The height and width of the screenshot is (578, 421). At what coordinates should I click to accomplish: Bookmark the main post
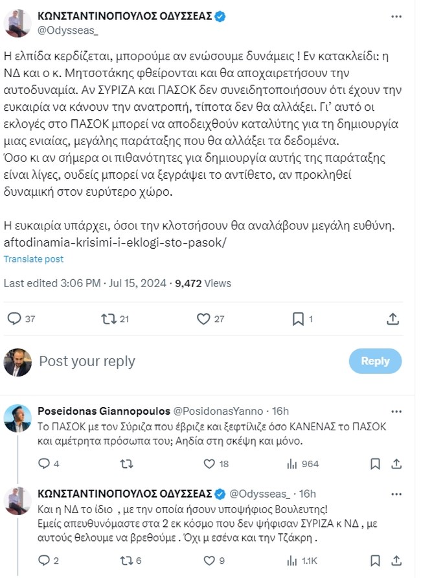pyautogui.click(x=298, y=318)
